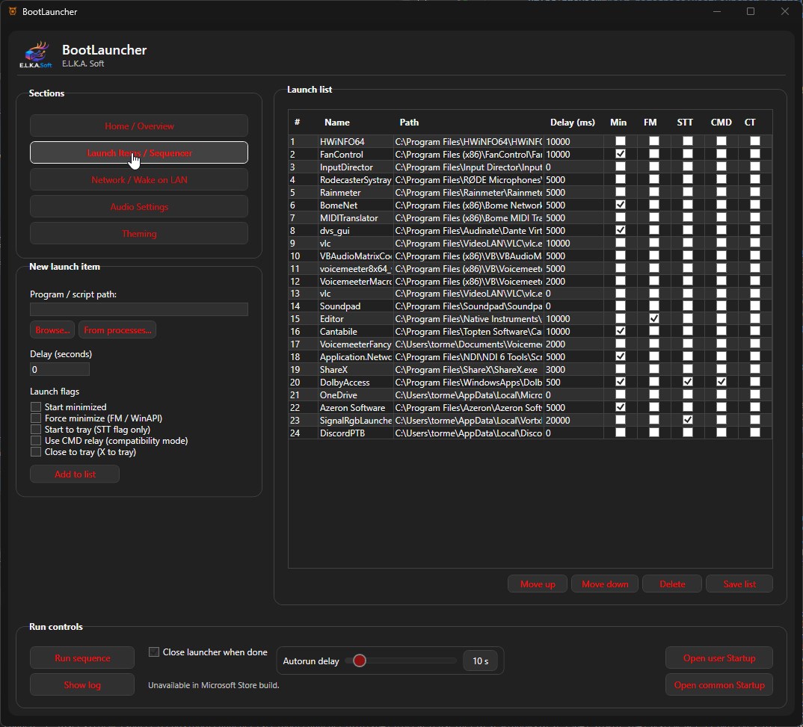
Task: Tick Use CMD relay compatibility mode
Action: 36,441
